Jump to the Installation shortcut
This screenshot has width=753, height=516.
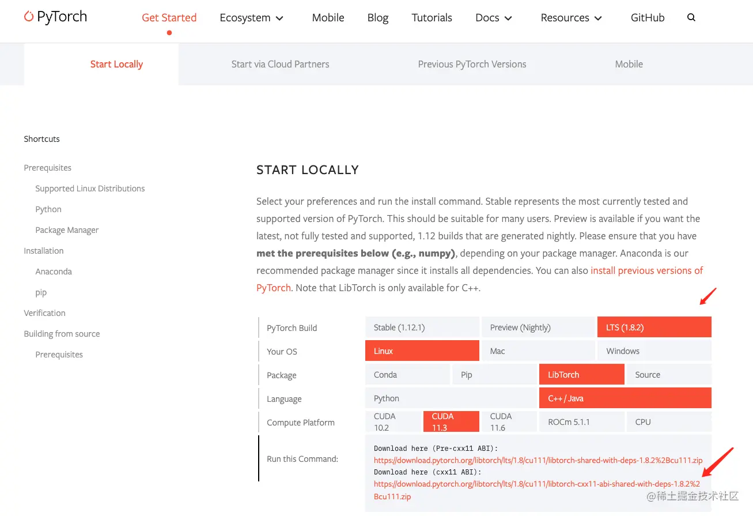pyautogui.click(x=44, y=251)
